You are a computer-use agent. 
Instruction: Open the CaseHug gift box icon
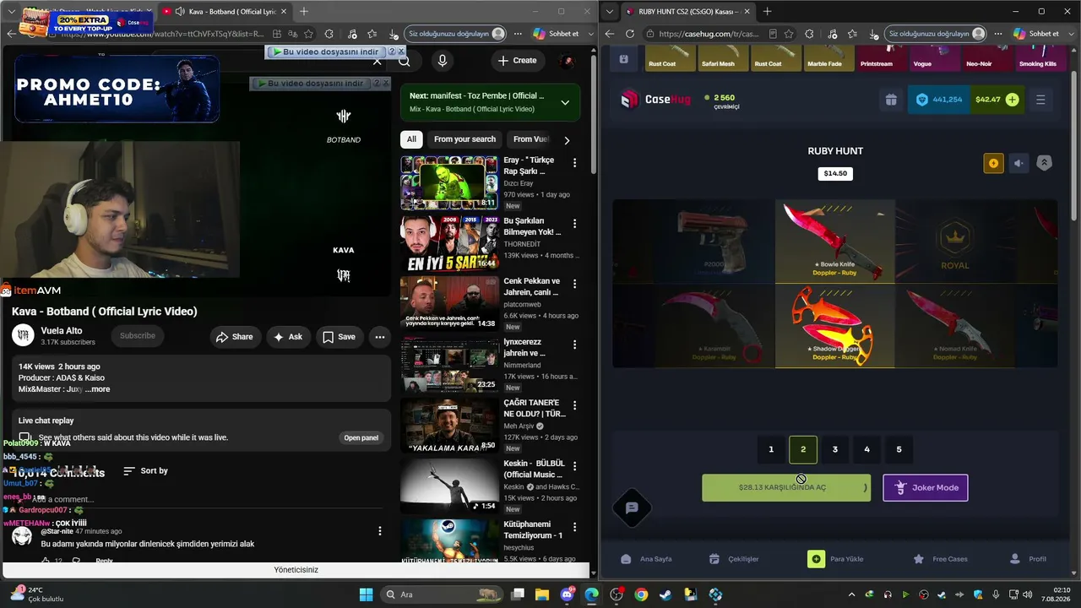[x=891, y=100]
